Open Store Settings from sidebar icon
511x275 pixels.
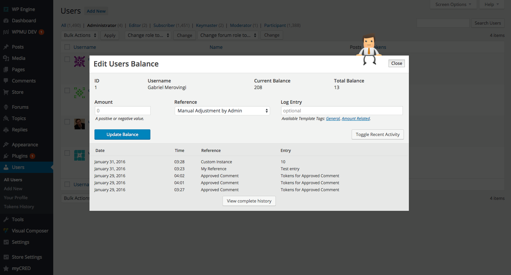[x=7, y=257]
